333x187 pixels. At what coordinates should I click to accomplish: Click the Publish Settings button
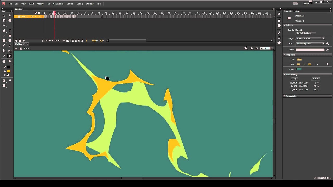pos(306,33)
